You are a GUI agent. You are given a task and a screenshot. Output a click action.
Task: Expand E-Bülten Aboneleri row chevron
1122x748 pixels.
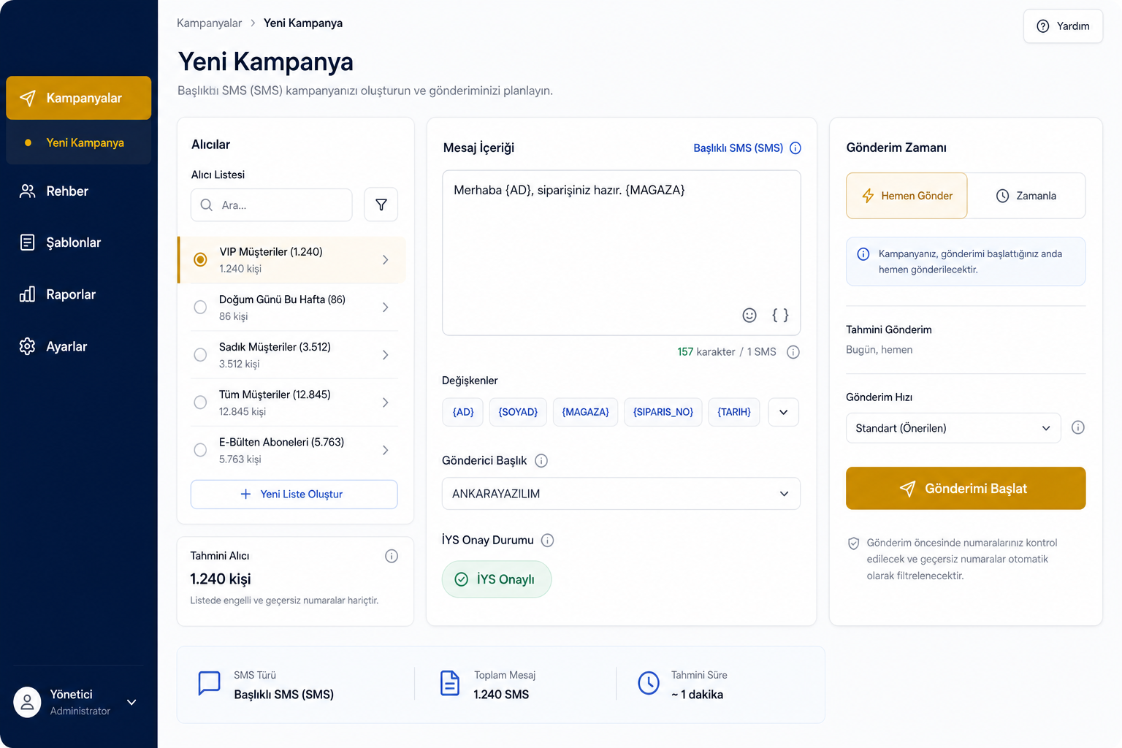click(x=385, y=450)
